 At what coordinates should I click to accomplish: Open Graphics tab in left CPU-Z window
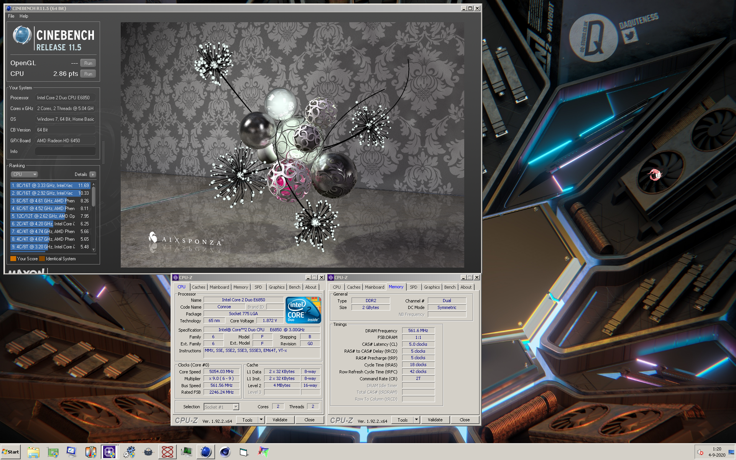tap(277, 287)
